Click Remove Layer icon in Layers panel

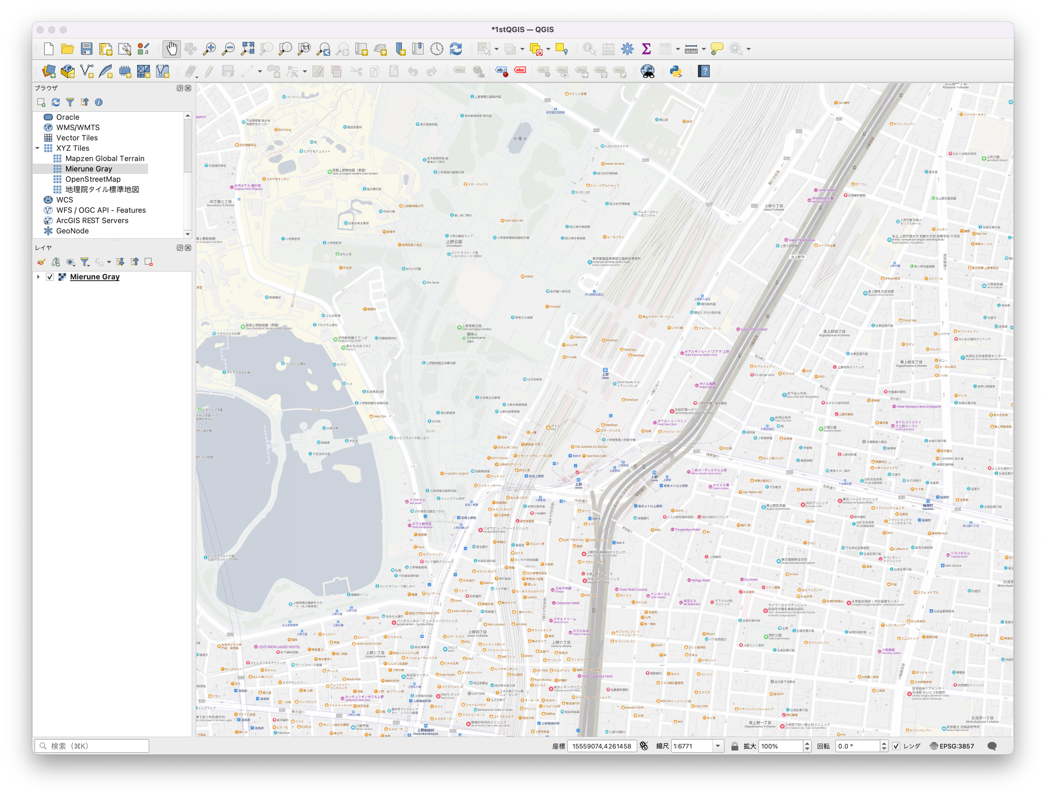[x=148, y=262]
